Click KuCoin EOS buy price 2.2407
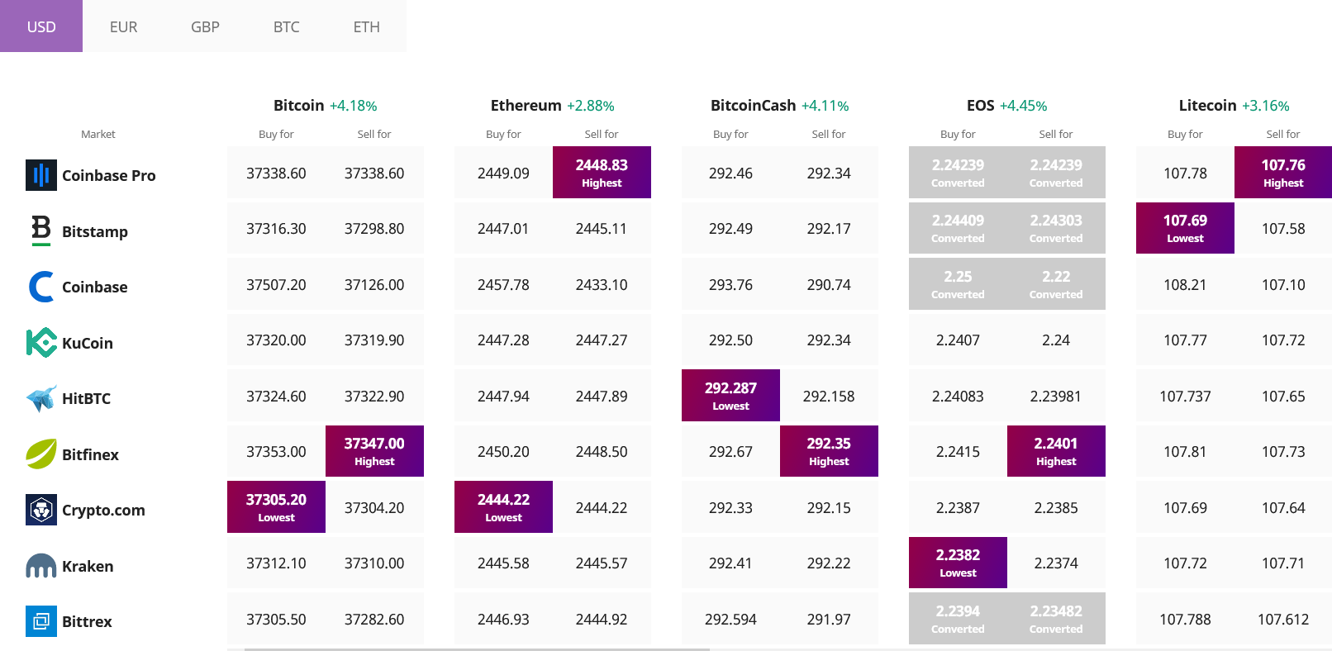This screenshot has width=1332, height=651. click(x=958, y=340)
